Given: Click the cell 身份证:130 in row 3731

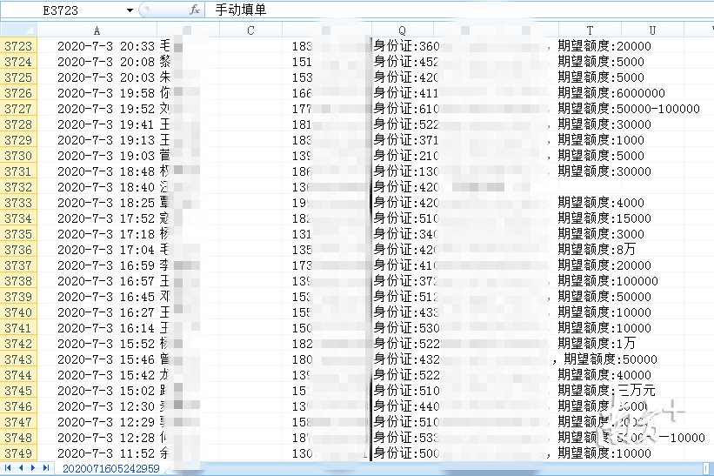Looking at the screenshot, I should [406, 171].
